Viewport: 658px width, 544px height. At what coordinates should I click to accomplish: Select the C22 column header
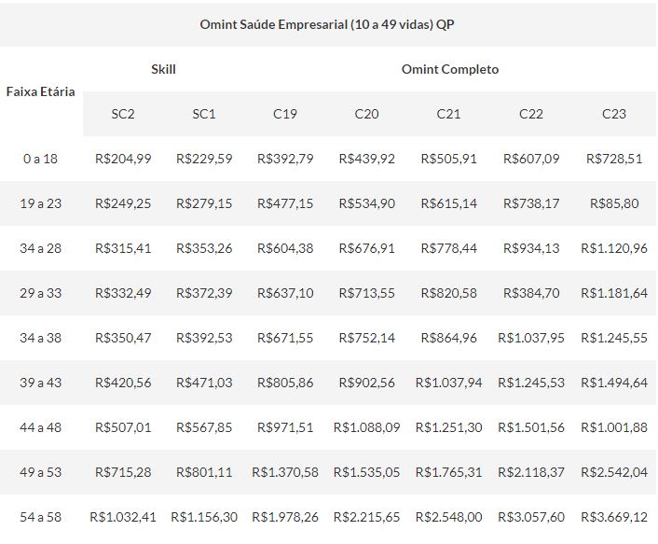[531, 114]
